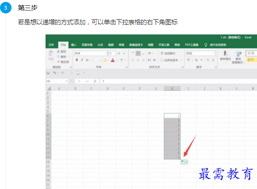Open the File (文件) tab
The height and width of the screenshot is (189, 257).
coord(51,45)
